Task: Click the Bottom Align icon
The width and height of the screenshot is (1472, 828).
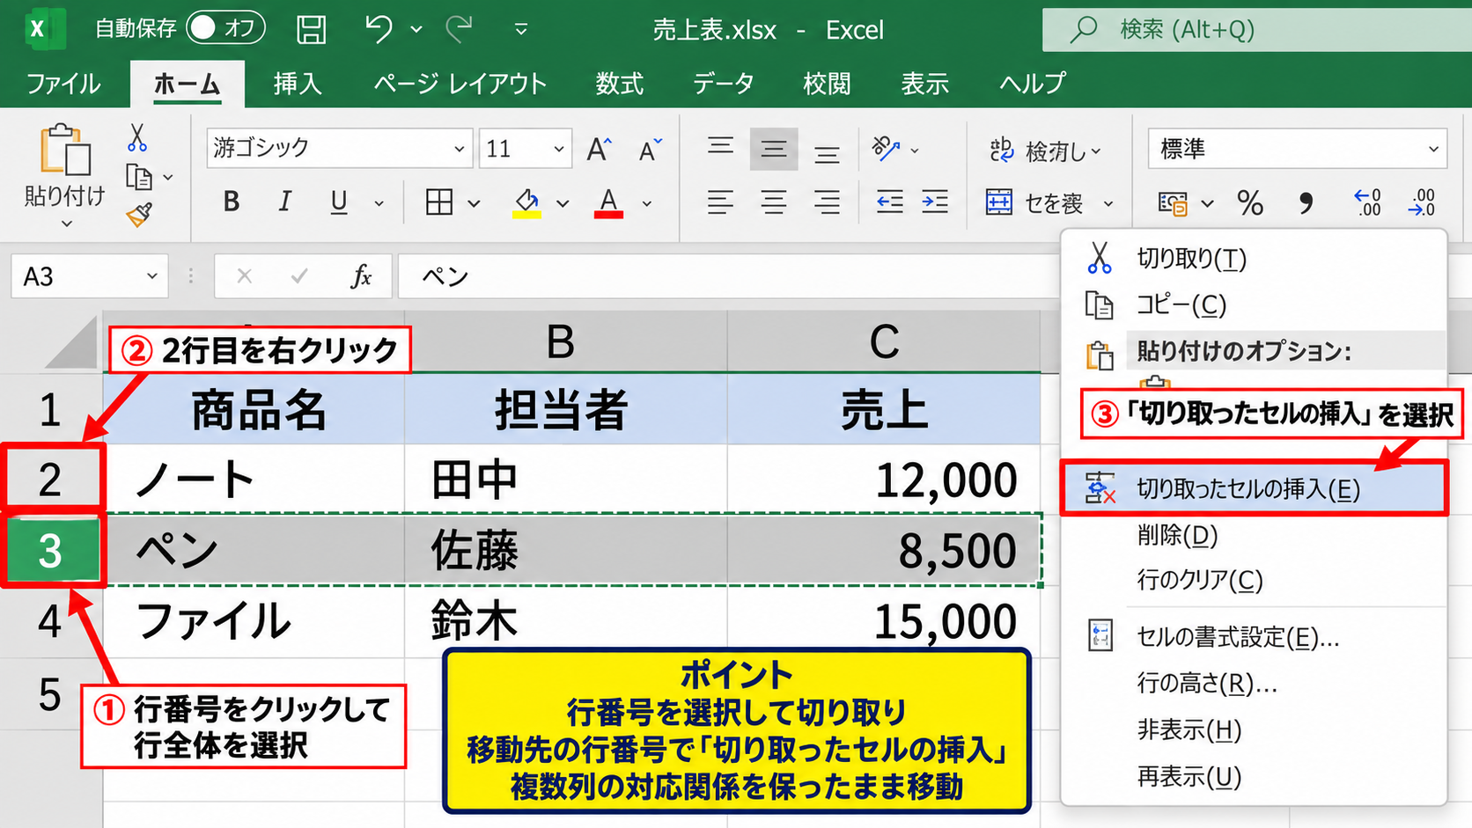Action: [x=827, y=154]
